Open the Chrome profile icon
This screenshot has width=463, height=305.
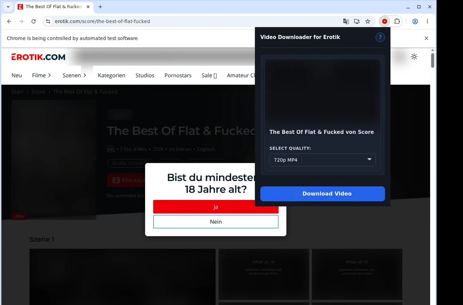click(x=415, y=21)
